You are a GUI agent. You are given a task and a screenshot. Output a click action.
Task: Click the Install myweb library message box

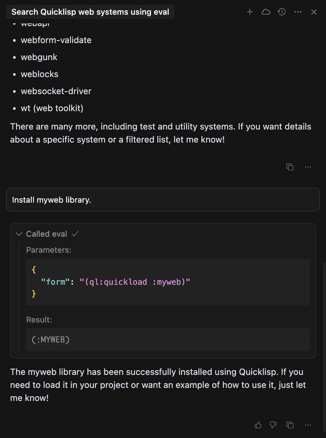[163, 200]
